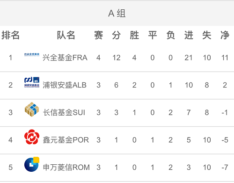Screen dimensions: 234x183
Task: Click the 队名 column header
Action: (66, 35)
